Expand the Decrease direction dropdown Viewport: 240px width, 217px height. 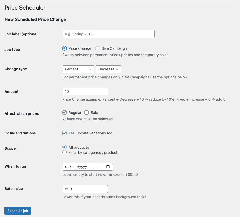pos(108,69)
